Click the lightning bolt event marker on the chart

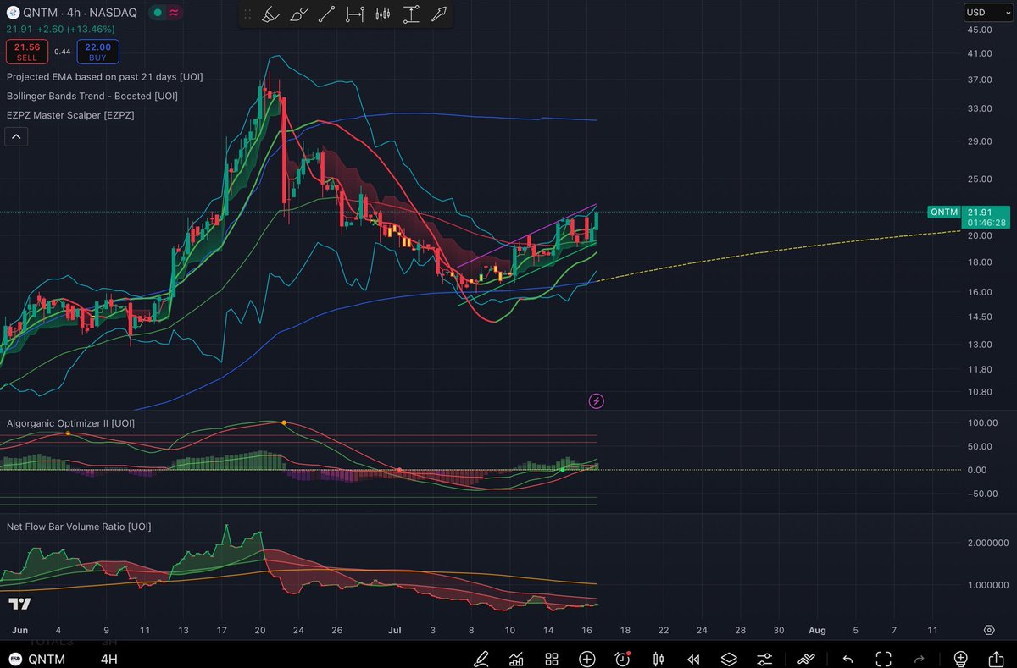[596, 400]
